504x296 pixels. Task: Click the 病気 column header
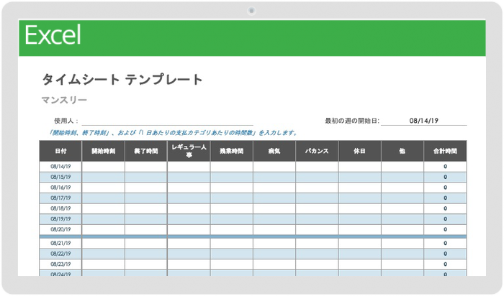(x=274, y=151)
